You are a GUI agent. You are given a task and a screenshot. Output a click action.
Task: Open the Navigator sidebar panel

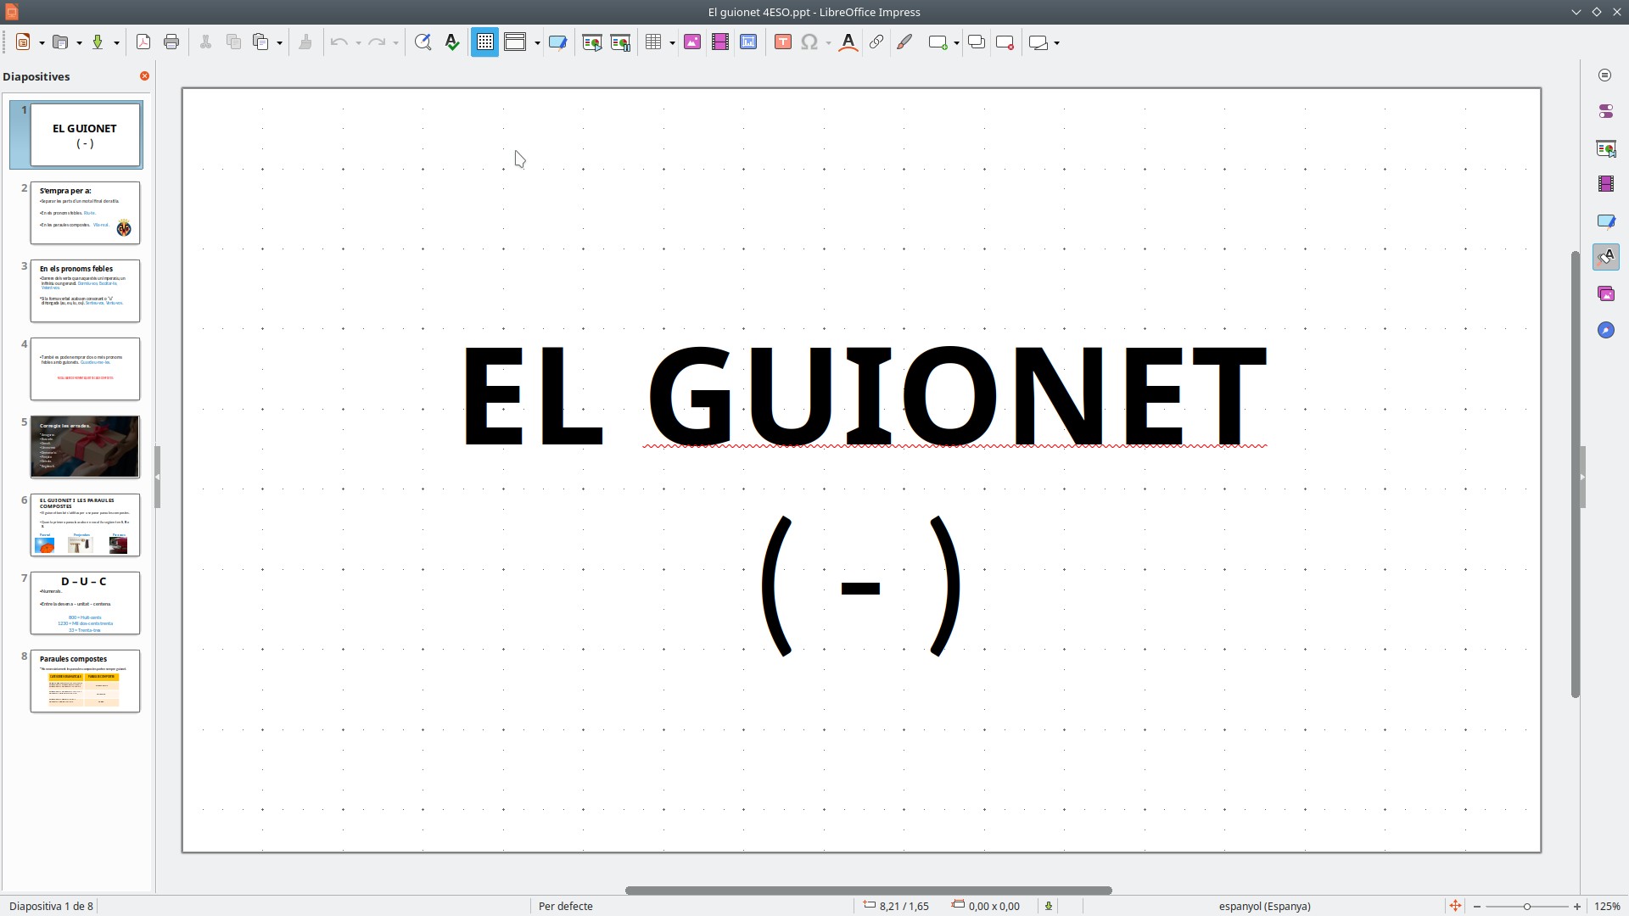pos(1606,330)
